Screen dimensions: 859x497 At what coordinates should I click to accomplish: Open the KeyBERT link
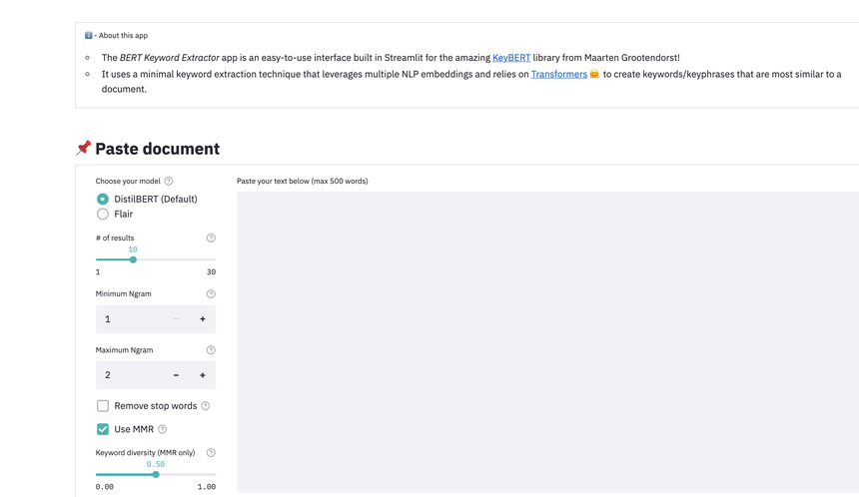tap(511, 58)
